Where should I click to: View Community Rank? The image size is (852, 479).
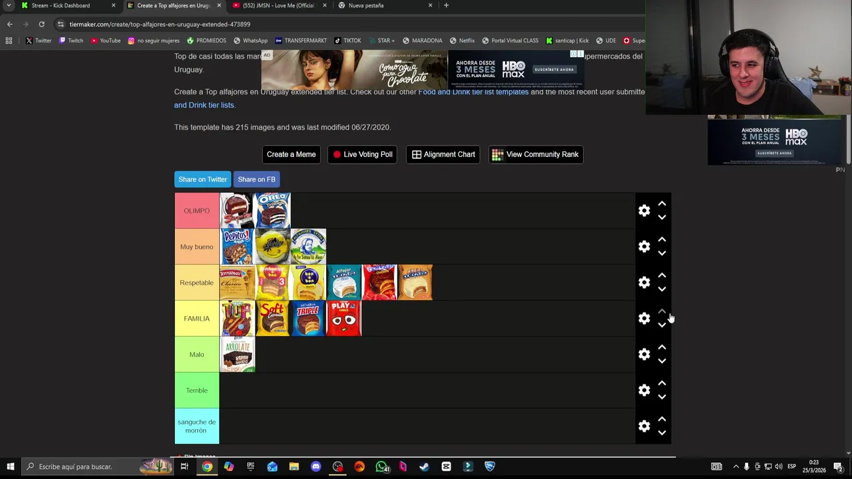click(x=536, y=154)
